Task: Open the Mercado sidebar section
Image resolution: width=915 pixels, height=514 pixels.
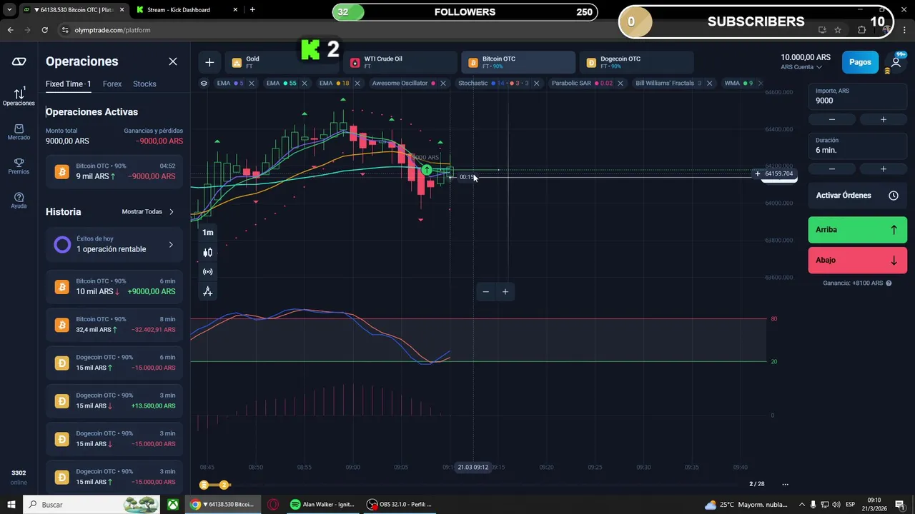Action: coord(19,131)
